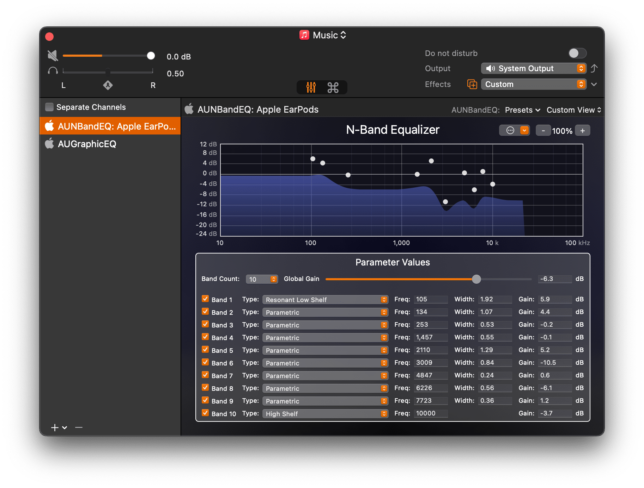Expand the effects chevron beside Custom
Screen dimensions: 644x488
[594, 85]
